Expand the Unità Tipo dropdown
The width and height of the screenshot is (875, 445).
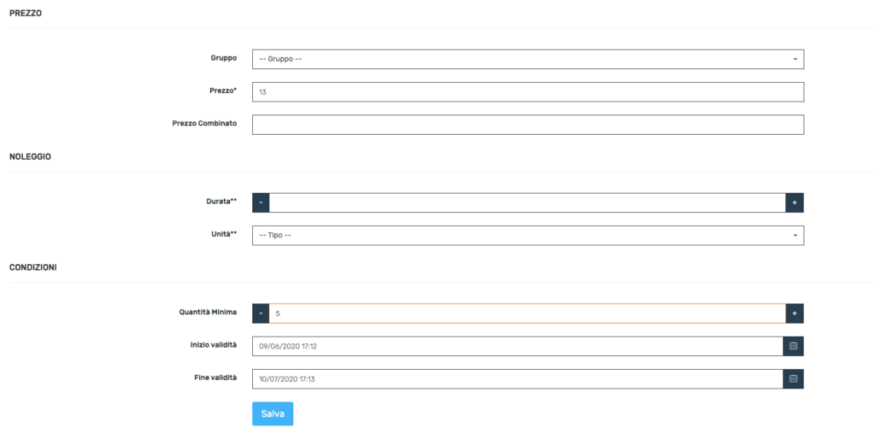click(x=528, y=236)
